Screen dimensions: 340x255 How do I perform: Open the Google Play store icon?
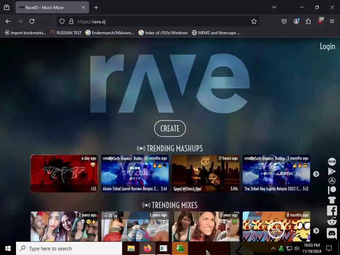coord(332,171)
